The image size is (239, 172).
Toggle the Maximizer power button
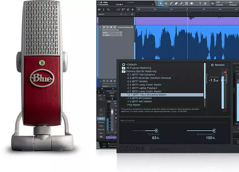[x=212, y=65]
